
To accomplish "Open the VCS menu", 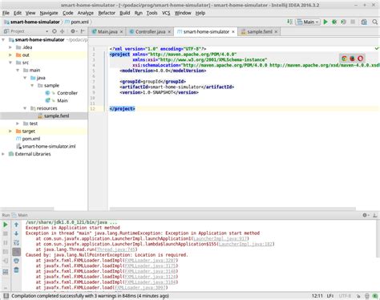I will point(166,13).
